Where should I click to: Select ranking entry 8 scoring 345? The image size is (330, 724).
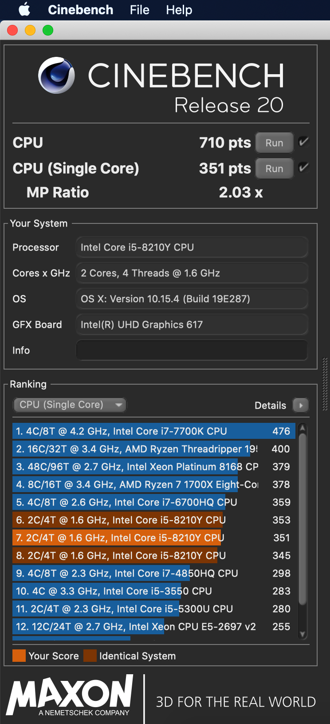click(153, 555)
